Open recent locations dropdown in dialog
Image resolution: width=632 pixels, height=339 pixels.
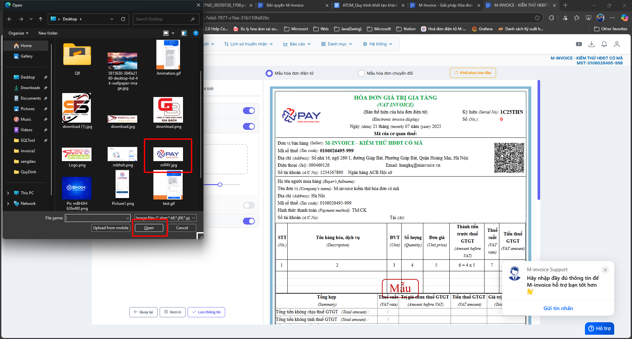[31, 19]
